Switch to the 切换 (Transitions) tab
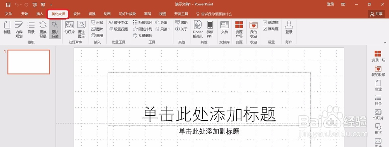The image size is (389, 147). click(92, 14)
